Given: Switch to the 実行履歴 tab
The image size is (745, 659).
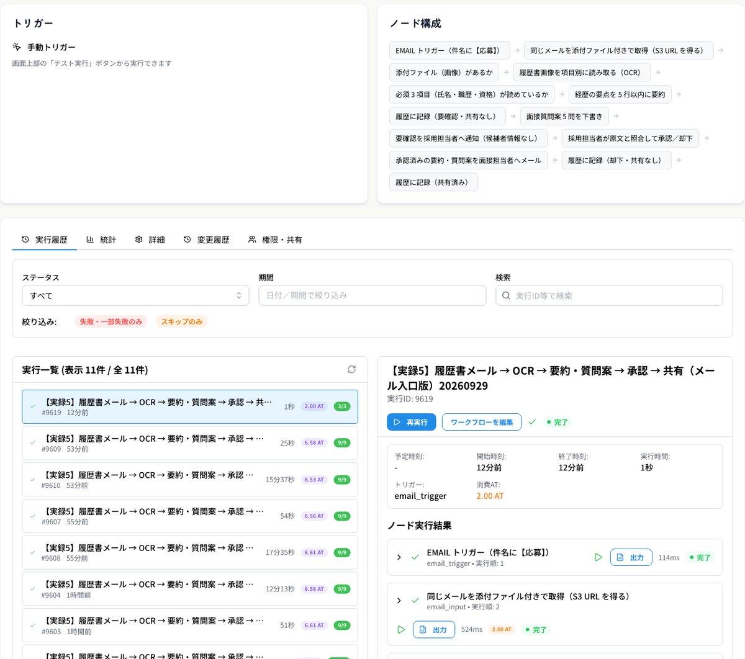Looking at the screenshot, I should pyautogui.click(x=44, y=240).
